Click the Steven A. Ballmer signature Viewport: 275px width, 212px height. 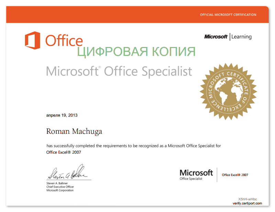coord(68,172)
